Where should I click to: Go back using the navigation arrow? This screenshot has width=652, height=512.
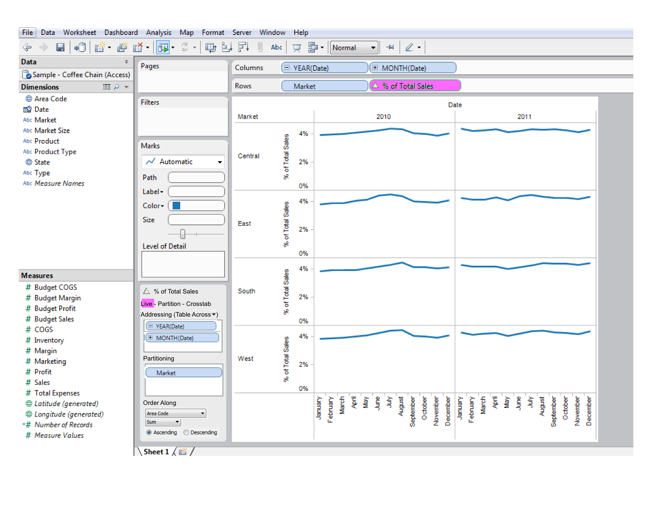coord(27,47)
